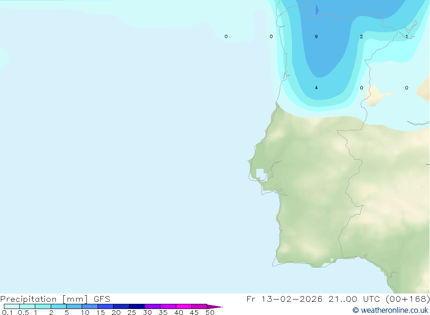
Task: Pick the 35–40 mm legend swatch
Action: (x=168, y=306)
